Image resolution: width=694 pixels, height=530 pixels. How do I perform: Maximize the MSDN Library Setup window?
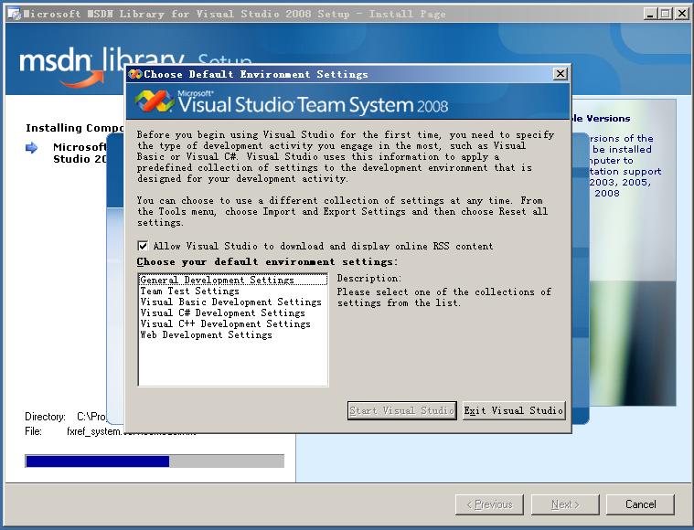pyautogui.click(x=666, y=14)
